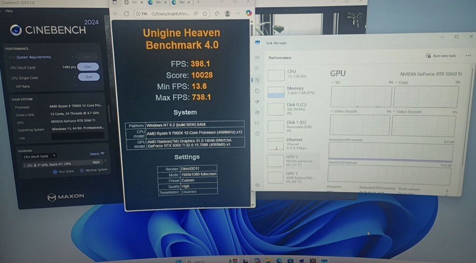Open the Task Manager hamburger navigation menu
This screenshot has height=263, width=476.
[x=257, y=57]
